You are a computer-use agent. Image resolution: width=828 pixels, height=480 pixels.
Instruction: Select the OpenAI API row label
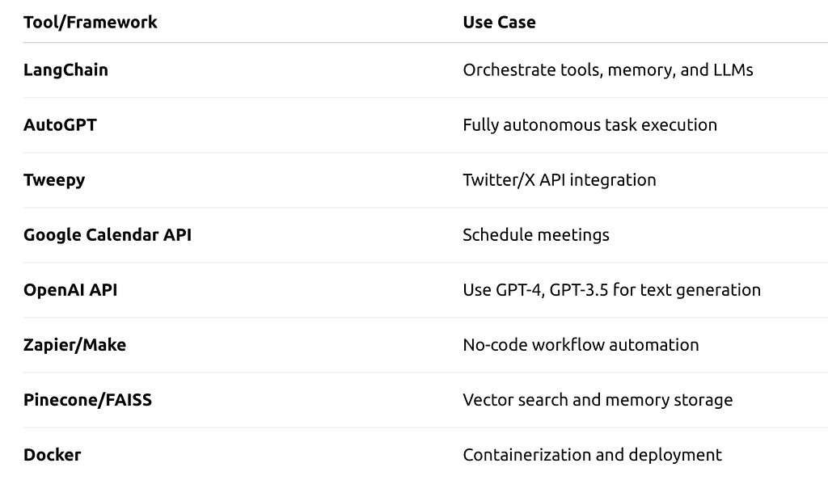tap(70, 290)
